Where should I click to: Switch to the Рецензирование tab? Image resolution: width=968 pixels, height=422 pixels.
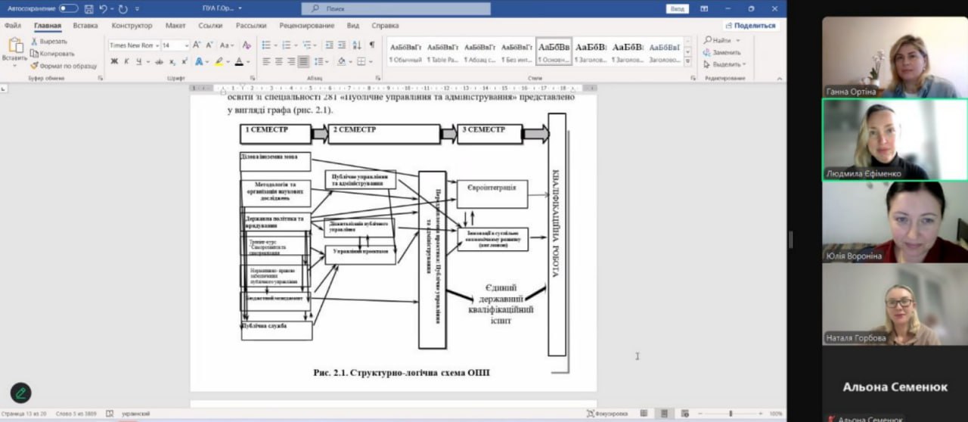coord(306,25)
